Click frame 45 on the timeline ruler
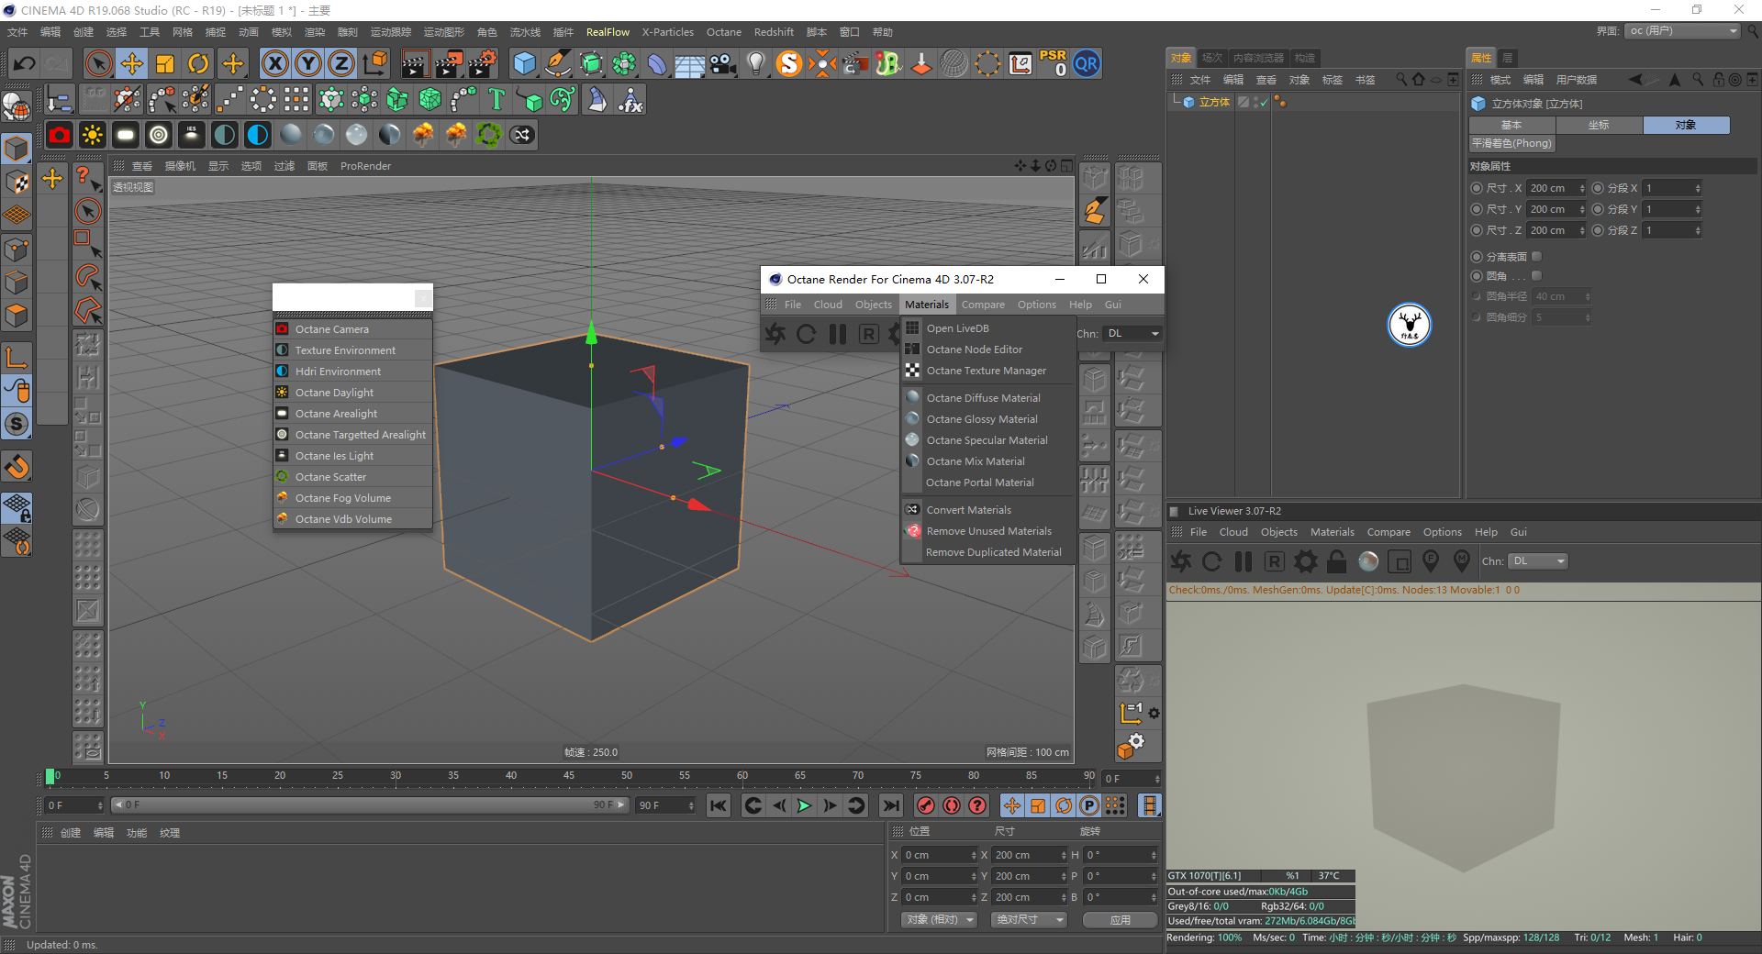The width and height of the screenshot is (1762, 954). pos(569,776)
